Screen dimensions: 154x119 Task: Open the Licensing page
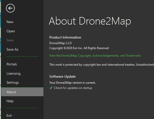pos(14,73)
